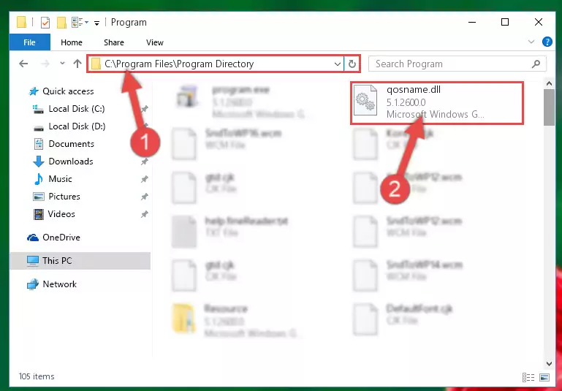The height and width of the screenshot is (391, 562).
Task: Select the qosname.dll file
Action: 436,103
